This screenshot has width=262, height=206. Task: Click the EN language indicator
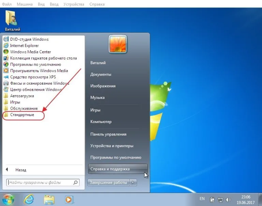pyautogui.click(x=202, y=198)
